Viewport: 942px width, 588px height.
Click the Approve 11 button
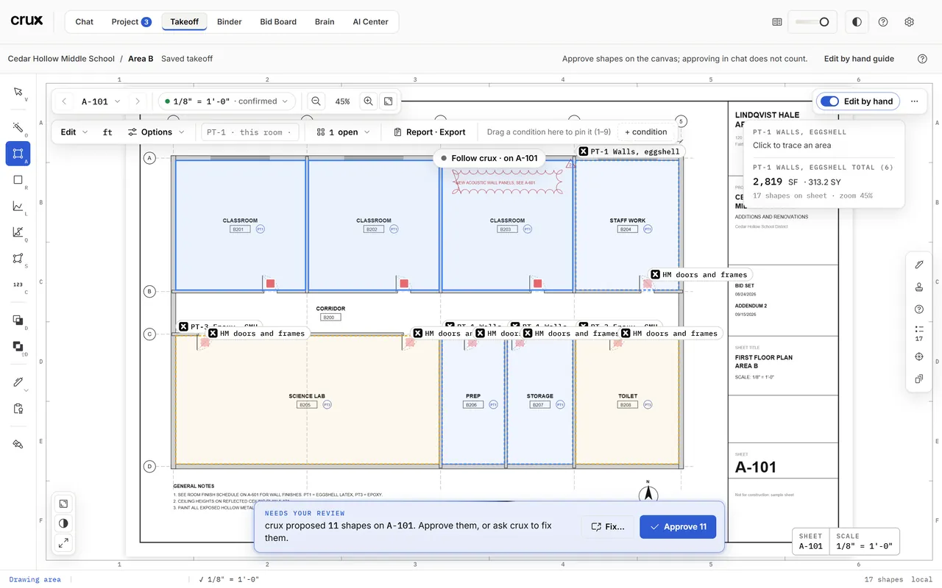(x=678, y=527)
